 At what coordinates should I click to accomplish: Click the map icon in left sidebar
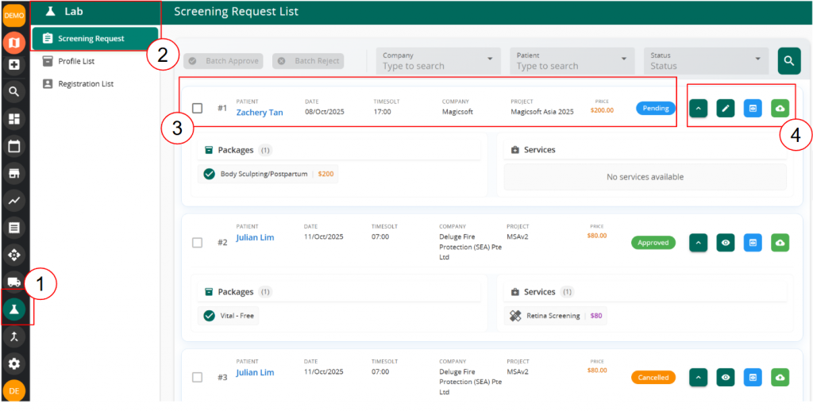click(x=14, y=41)
